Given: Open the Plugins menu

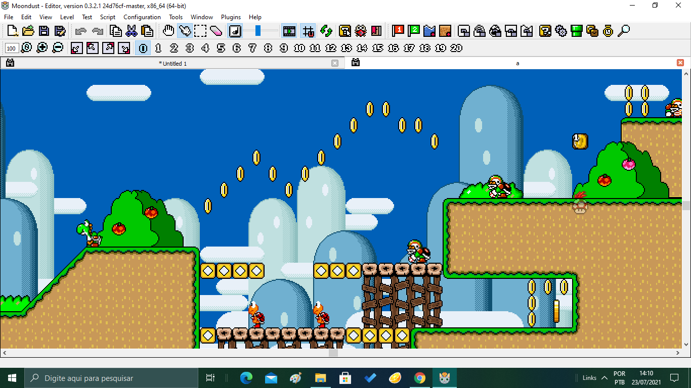Looking at the screenshot, I should (231, 17).
